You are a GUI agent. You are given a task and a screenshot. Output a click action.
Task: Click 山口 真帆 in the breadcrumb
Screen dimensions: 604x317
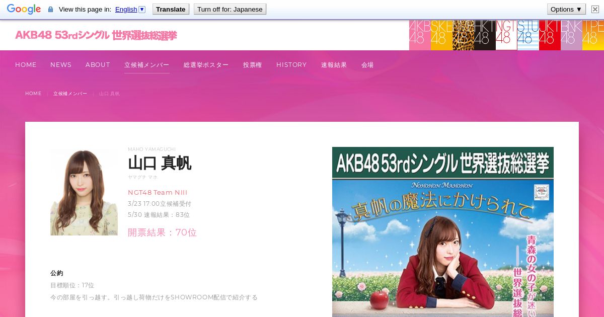pos(109,94)
